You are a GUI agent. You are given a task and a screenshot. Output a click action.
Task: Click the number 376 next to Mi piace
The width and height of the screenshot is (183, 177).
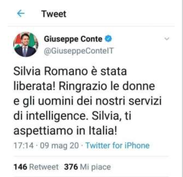[71, 167]
